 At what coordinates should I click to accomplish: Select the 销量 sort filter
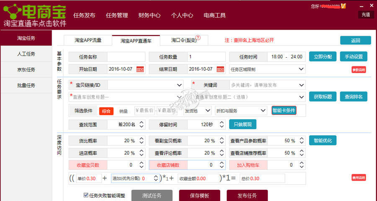[124, 111]
